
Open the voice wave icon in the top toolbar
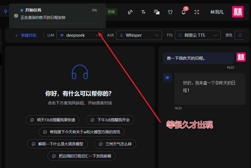pos(130,12)
